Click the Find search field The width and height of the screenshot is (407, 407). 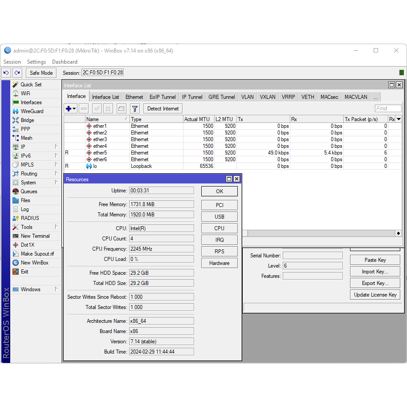388,109
